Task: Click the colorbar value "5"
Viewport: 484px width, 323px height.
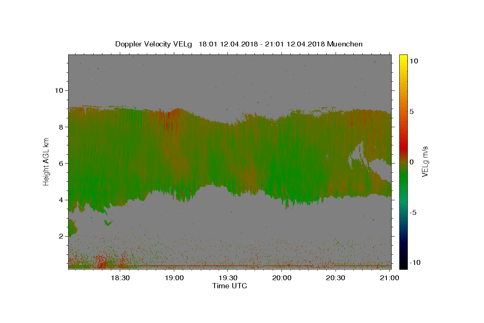Action: point(411,111)
